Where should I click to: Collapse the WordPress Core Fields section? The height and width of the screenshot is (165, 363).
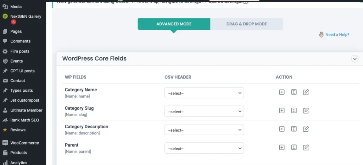click(354, 59)
